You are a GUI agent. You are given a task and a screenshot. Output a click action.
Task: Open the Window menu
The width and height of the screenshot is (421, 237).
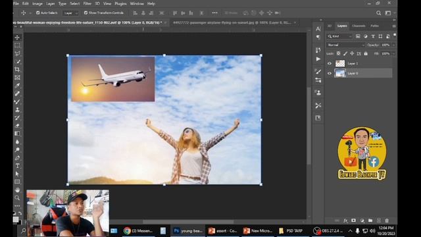[137, 4]
